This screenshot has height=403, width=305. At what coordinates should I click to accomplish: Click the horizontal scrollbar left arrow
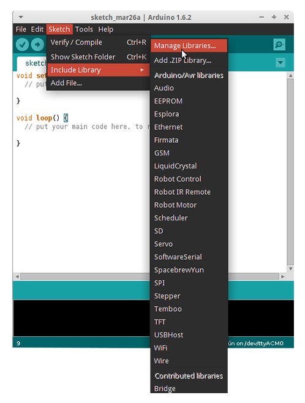click(17, 277)
